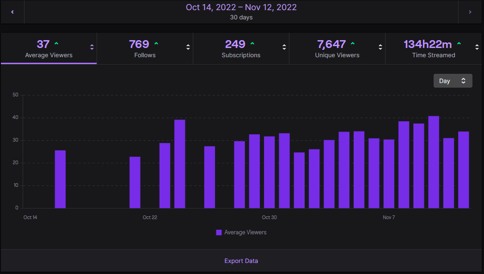
Task: Select the Follows metric tab
Action: [145, 48]
